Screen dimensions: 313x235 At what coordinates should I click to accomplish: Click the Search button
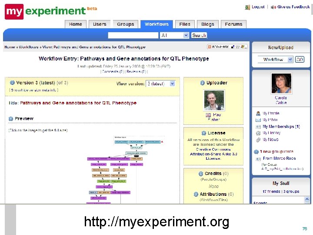[x=199, y=35]
